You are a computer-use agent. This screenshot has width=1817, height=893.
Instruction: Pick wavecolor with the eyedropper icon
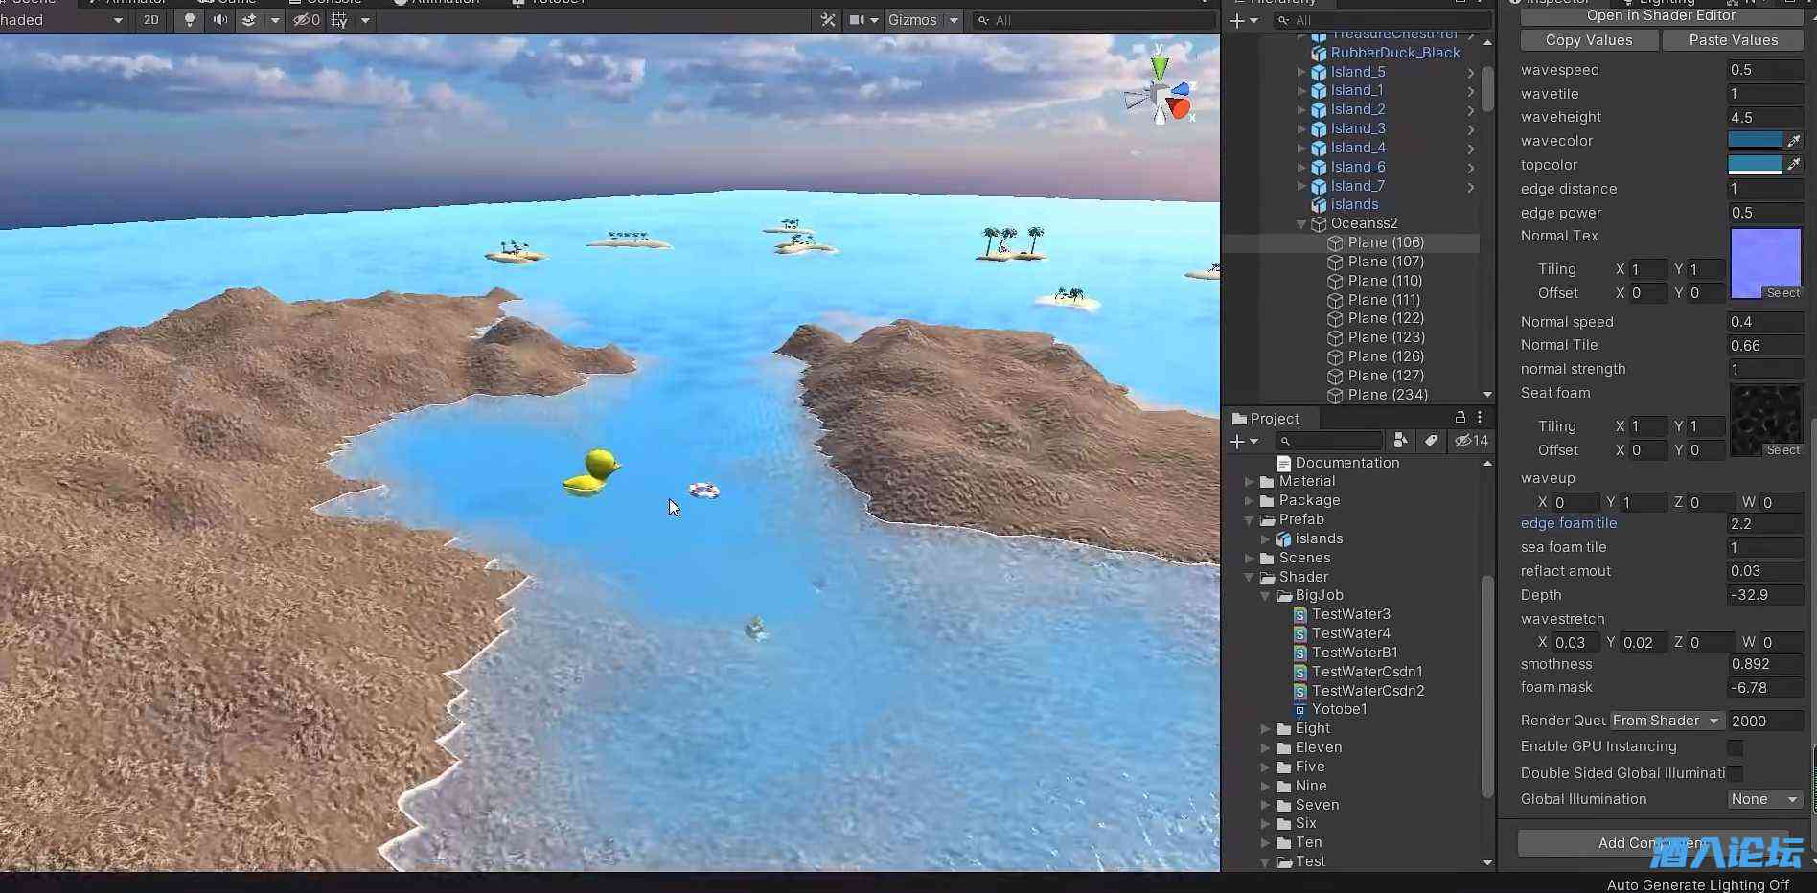tap(1794, 141)
